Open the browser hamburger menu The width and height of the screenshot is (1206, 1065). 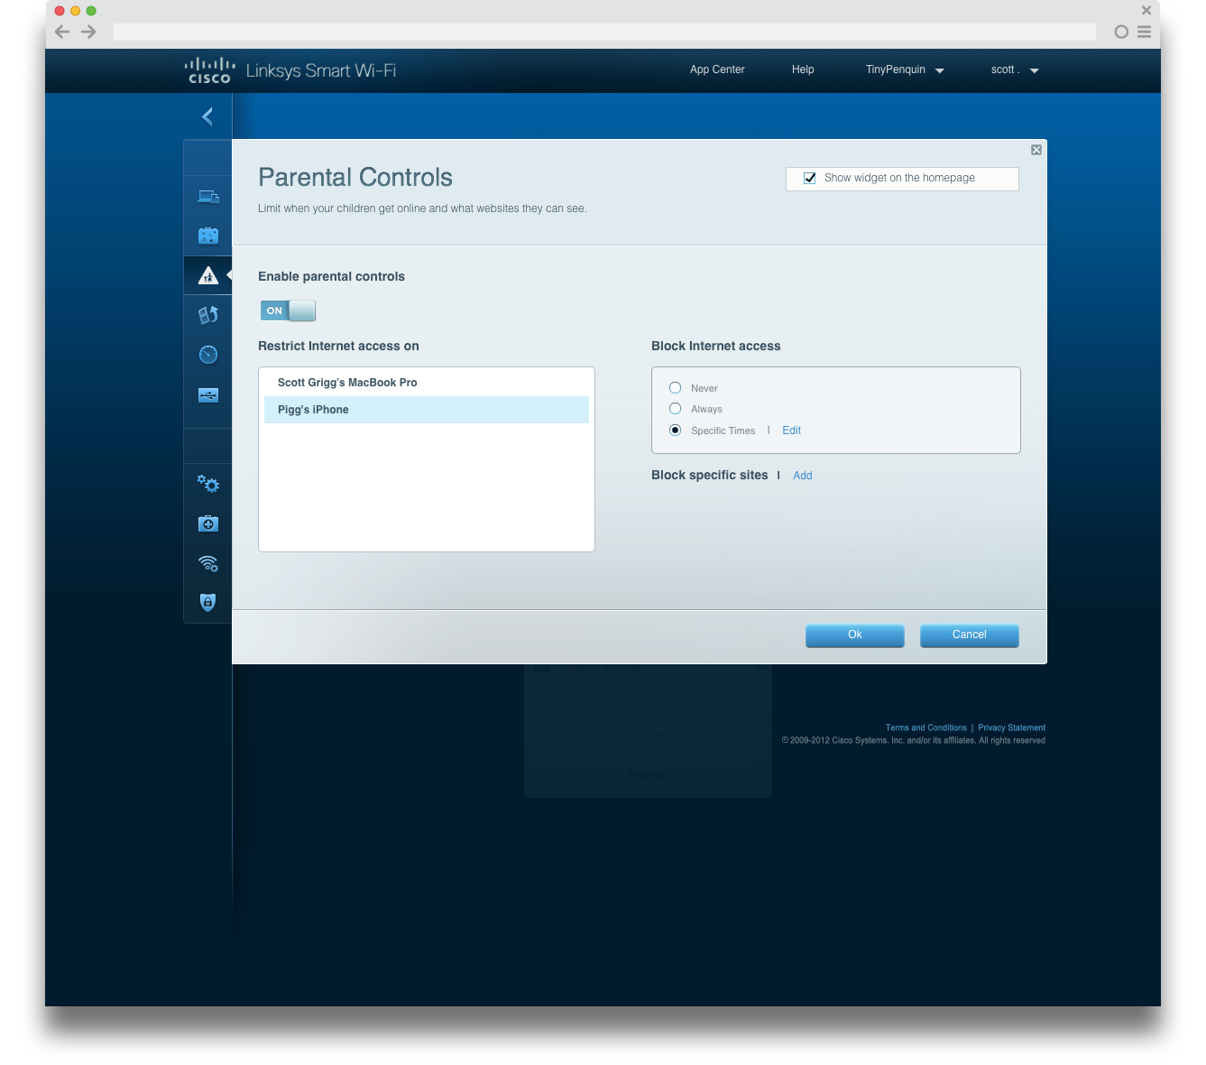pyautogui.click(x=1144, y=32)
